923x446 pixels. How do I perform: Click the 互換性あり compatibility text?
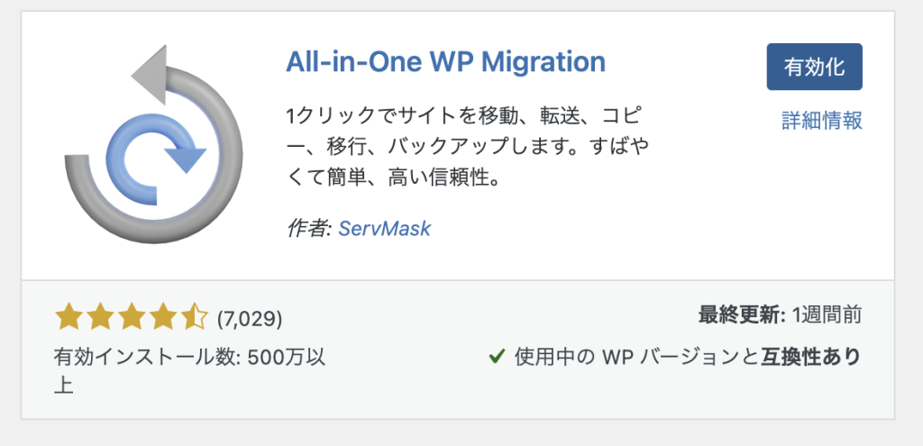(x=810, y=357)
